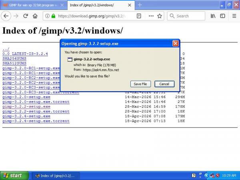Bookmark this page with the star
Screen dimensions: 240x180
pyautogui.click(x=160, y=16)
